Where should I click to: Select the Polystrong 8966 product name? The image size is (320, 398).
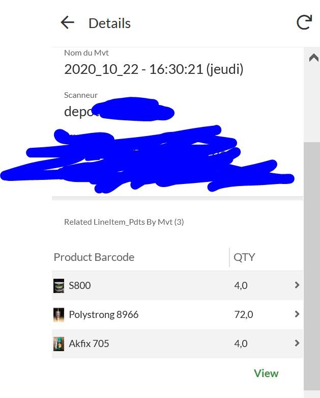click(104, 314)
